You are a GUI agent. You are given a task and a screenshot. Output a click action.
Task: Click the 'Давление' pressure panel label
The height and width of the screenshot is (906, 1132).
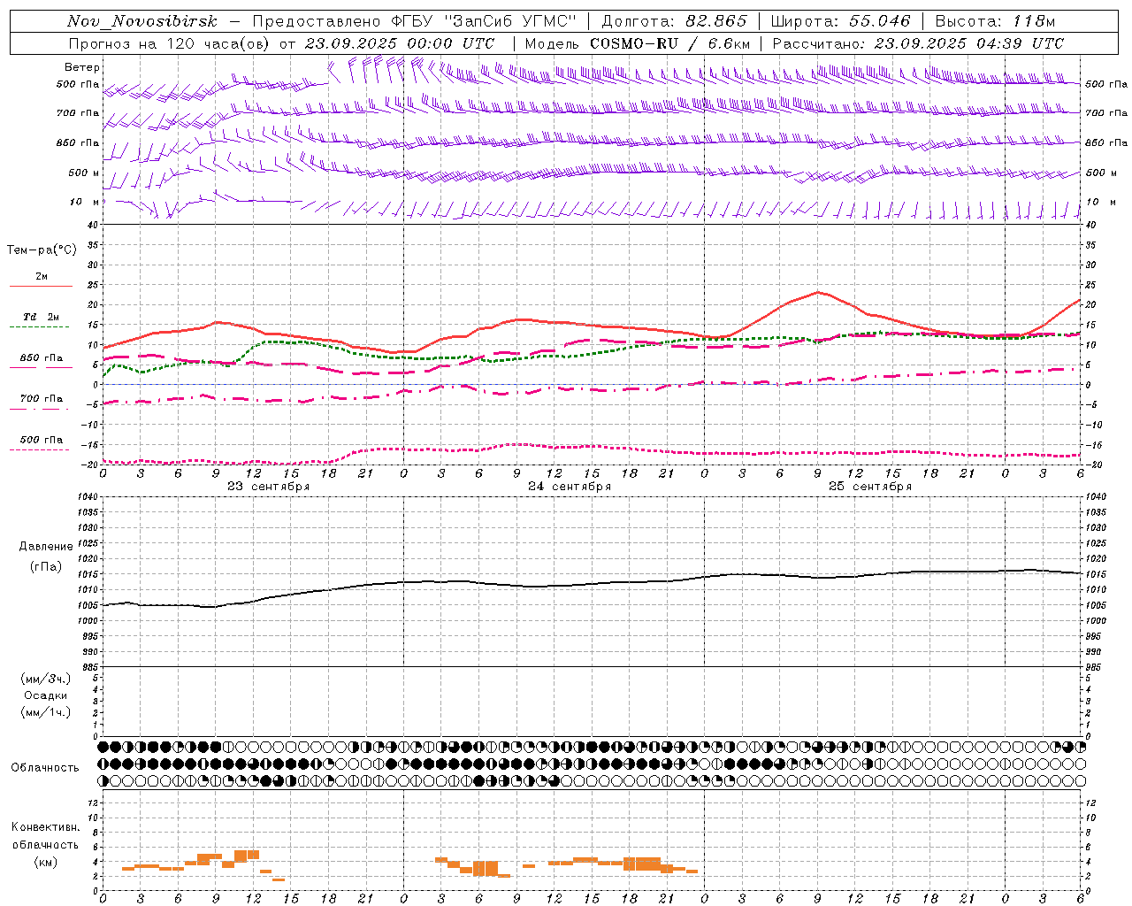point(46,547)
